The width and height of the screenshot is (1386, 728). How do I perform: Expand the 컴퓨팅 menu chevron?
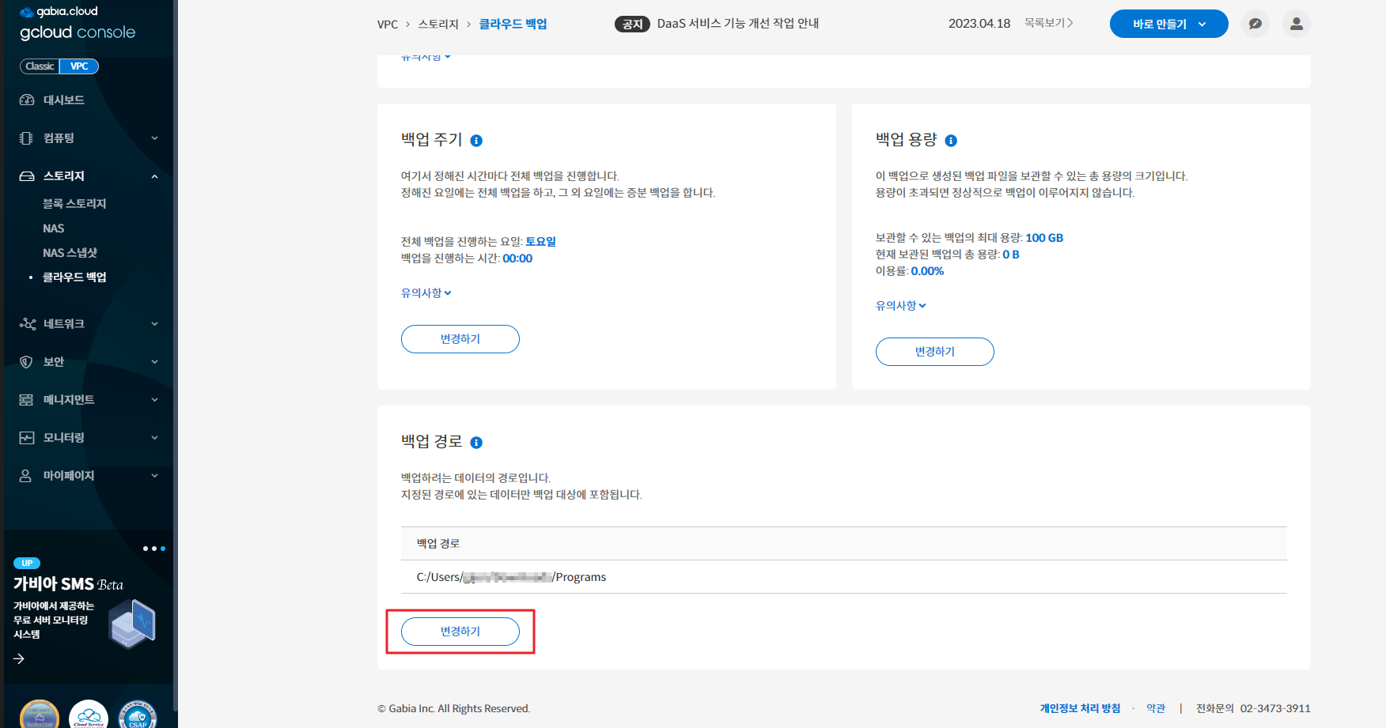coord(155,138)
